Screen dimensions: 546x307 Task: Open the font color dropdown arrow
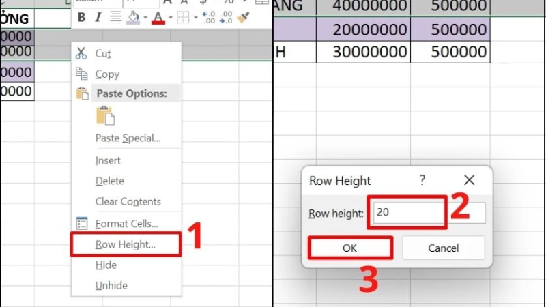pyautogui.click(x=170, y=18)
